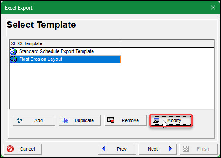
Task: Close the Excel Export dialog
Action: (x=213, y=7)
